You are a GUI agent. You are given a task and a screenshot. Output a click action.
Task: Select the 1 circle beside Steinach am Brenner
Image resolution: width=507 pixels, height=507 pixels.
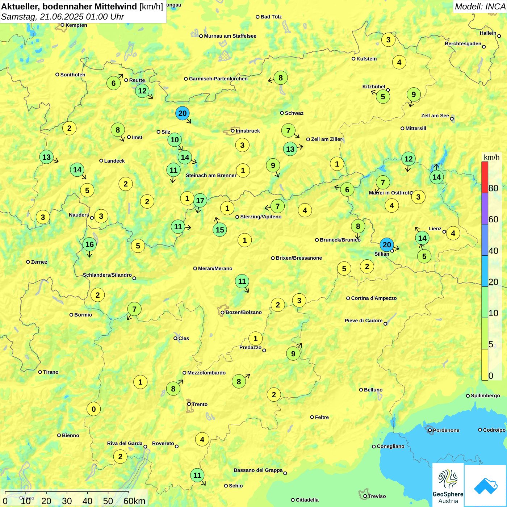(243, 171)
